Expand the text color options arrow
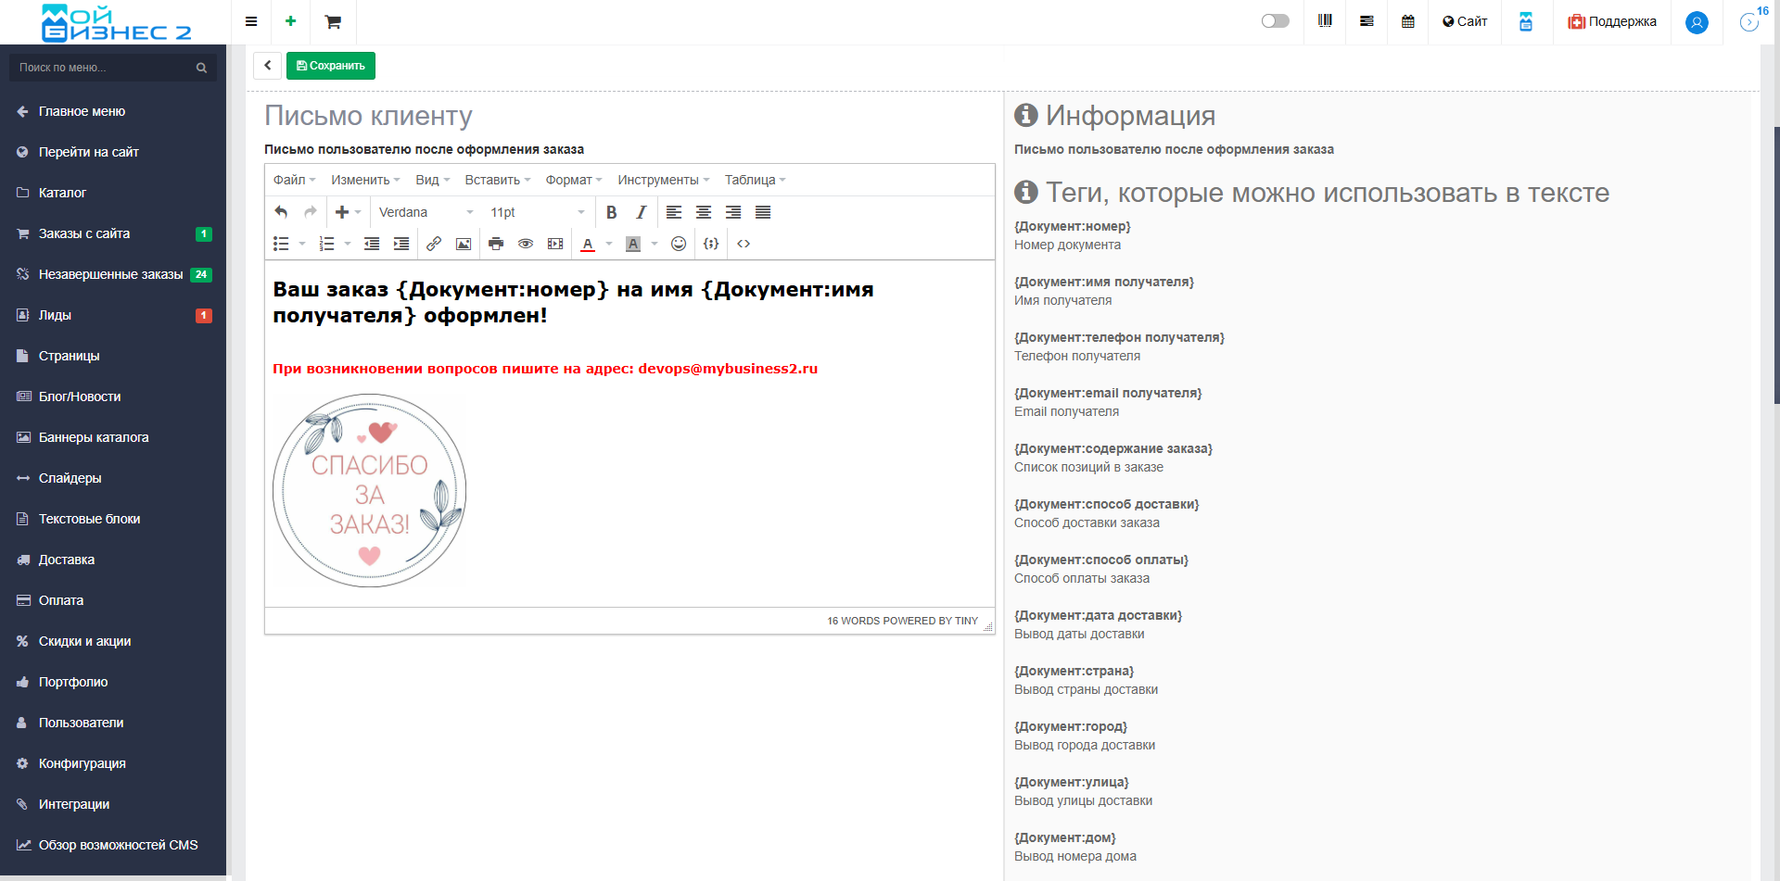This screenshot has height=881, width=1780. point(609,244)
